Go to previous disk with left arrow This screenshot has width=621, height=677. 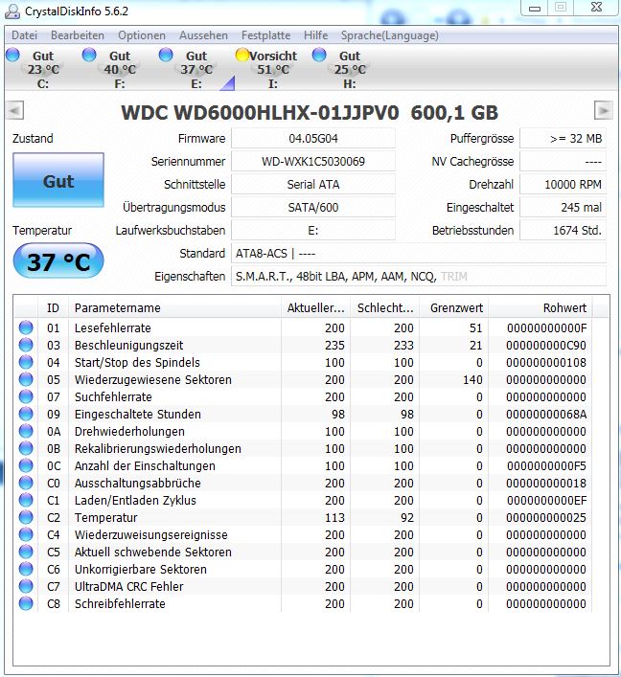pos(15,110)
